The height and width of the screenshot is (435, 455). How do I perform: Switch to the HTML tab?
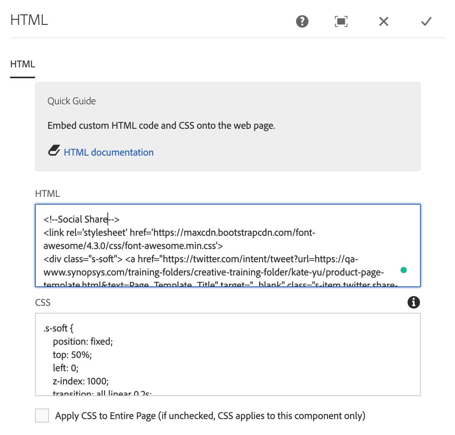coord(23,64)
